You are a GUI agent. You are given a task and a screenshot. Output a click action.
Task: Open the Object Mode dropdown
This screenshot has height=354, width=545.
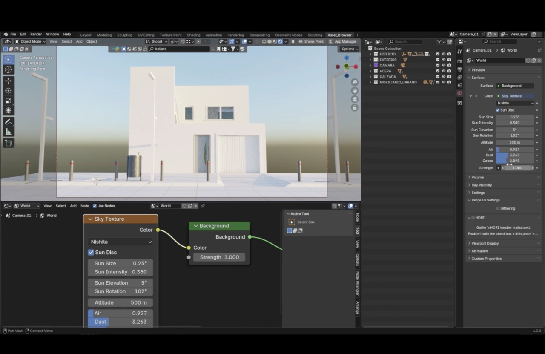coord(30,42)
